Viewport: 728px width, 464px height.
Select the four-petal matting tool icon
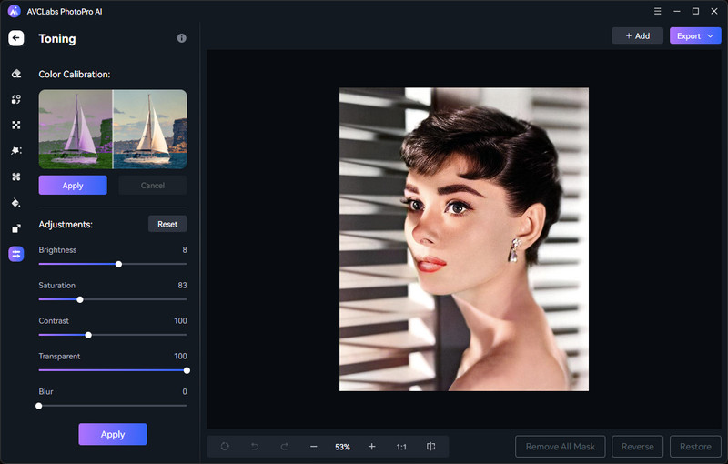(x=16, y=177)
